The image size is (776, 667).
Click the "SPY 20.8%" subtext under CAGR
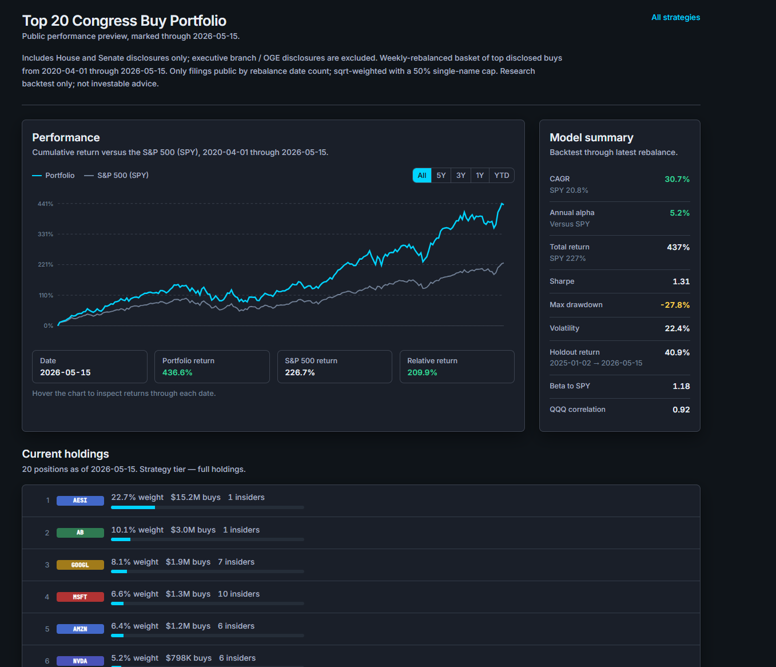coord(569,190)
